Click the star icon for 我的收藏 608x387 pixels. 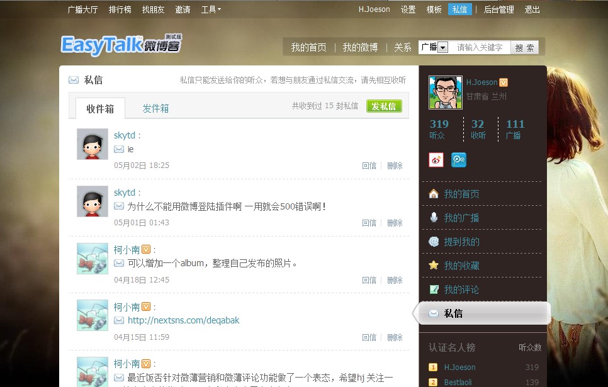coord(433,265)
